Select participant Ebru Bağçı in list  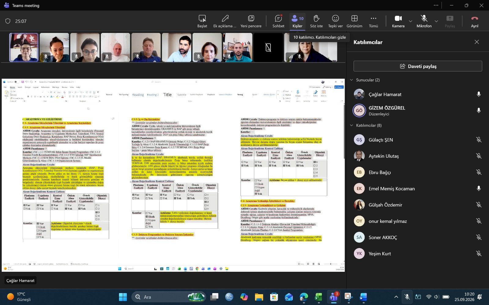[418, 172]
